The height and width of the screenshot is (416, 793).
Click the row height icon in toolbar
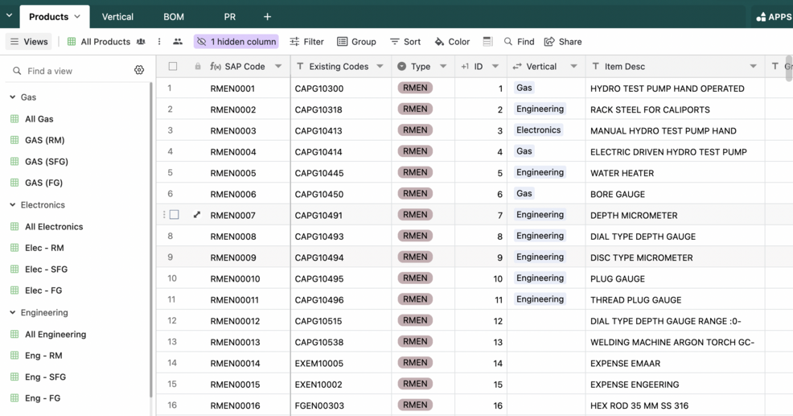coord(487,41)
